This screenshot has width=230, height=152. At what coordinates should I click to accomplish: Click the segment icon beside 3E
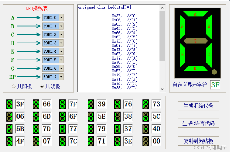[x=117, y=141]
